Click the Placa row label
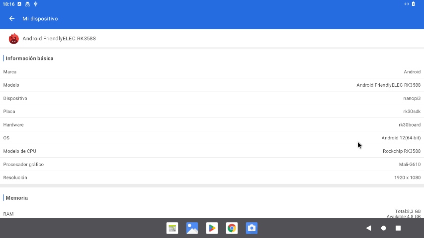 9,112
